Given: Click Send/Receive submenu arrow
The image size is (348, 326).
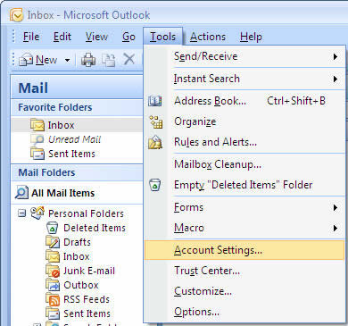Looking at the screenshot, I should 336,56.
